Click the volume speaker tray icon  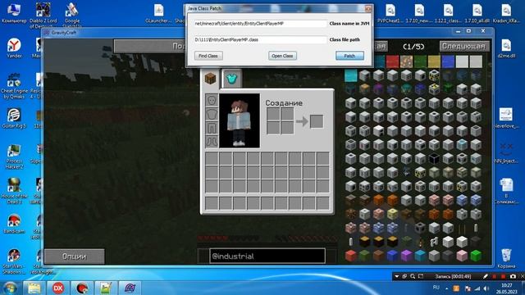pyautogui.click(x=486, y=288)
